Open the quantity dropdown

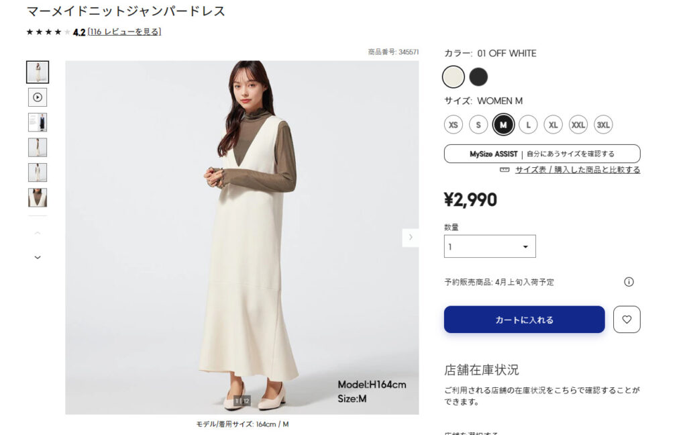pyautogui.click(x=490, y=246)
